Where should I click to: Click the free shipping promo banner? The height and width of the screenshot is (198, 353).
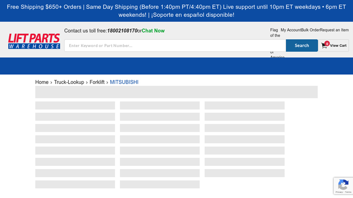pyautogui.click(x=176, y=11)
